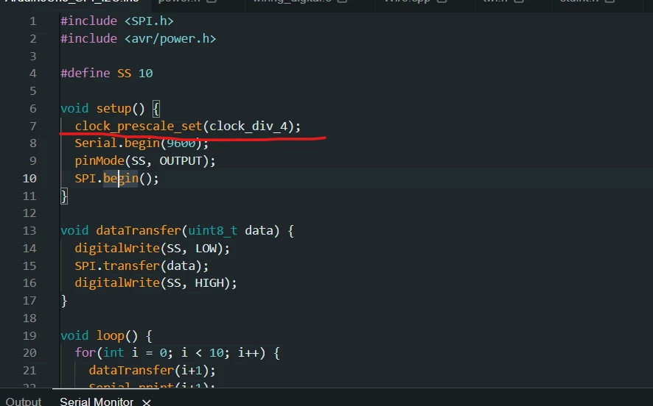This screenshot has height=406, width=653.
Task: Click "i < 10;" loop condition
Action: coord(206,353)
